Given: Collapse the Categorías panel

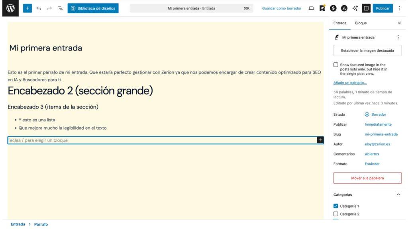Looking at the screenshot, I should [x=398, y=194].
